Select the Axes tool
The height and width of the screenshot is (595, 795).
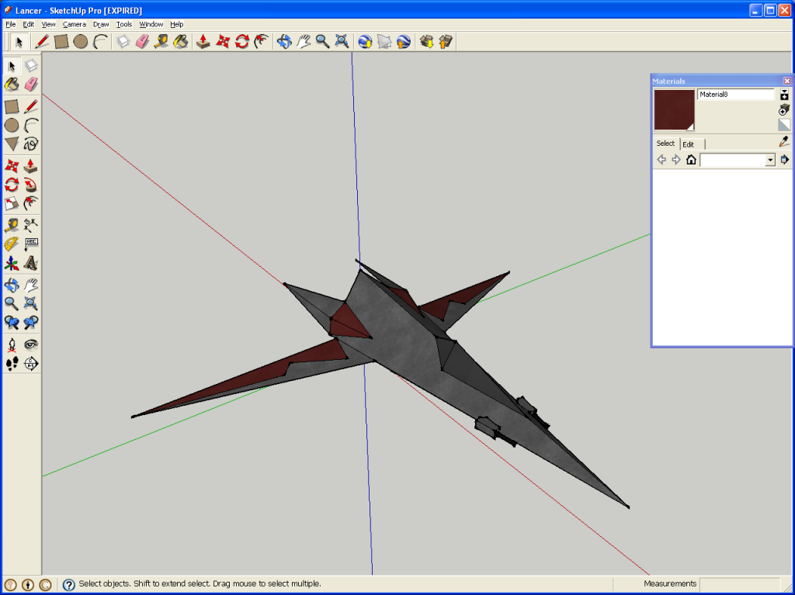coord(12,264)
